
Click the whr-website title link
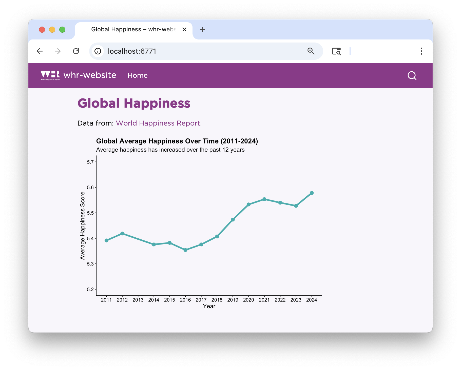click(90, 75)
